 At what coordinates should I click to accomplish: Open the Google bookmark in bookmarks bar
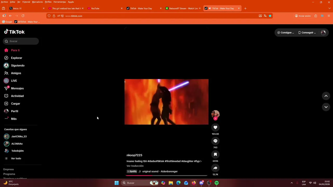[x=7, y=22]
